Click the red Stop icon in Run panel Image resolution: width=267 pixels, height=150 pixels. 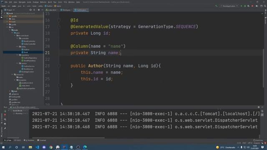[5, 115]
